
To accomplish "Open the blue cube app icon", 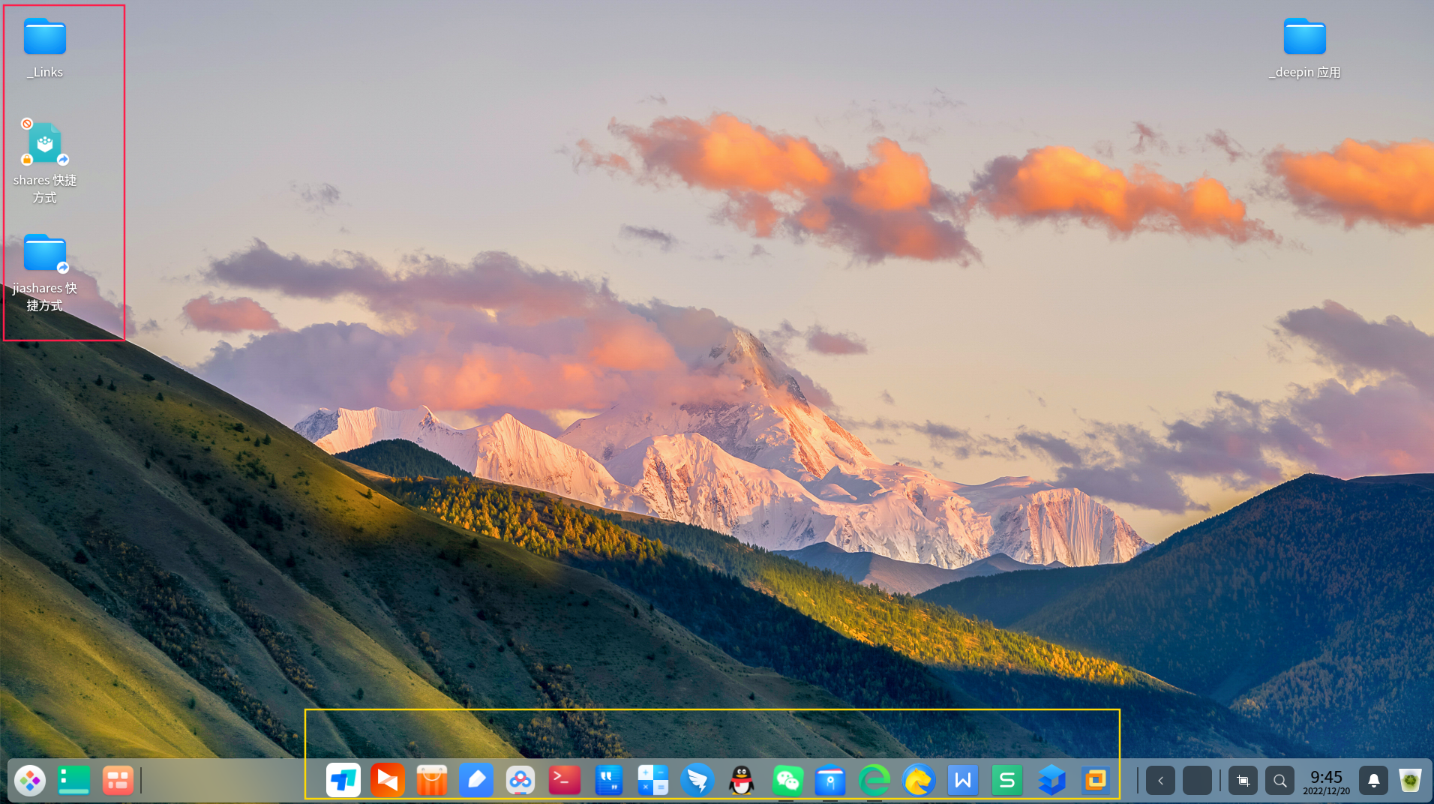I will (1051, 781).
